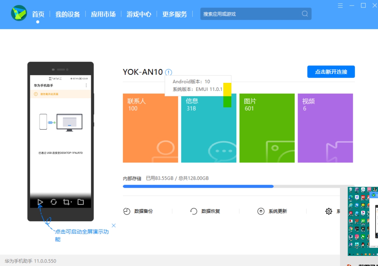Viewport: 378px width, 266px height.
Task: Open the screenshots folder icon
Action: (x=80, y=202)
